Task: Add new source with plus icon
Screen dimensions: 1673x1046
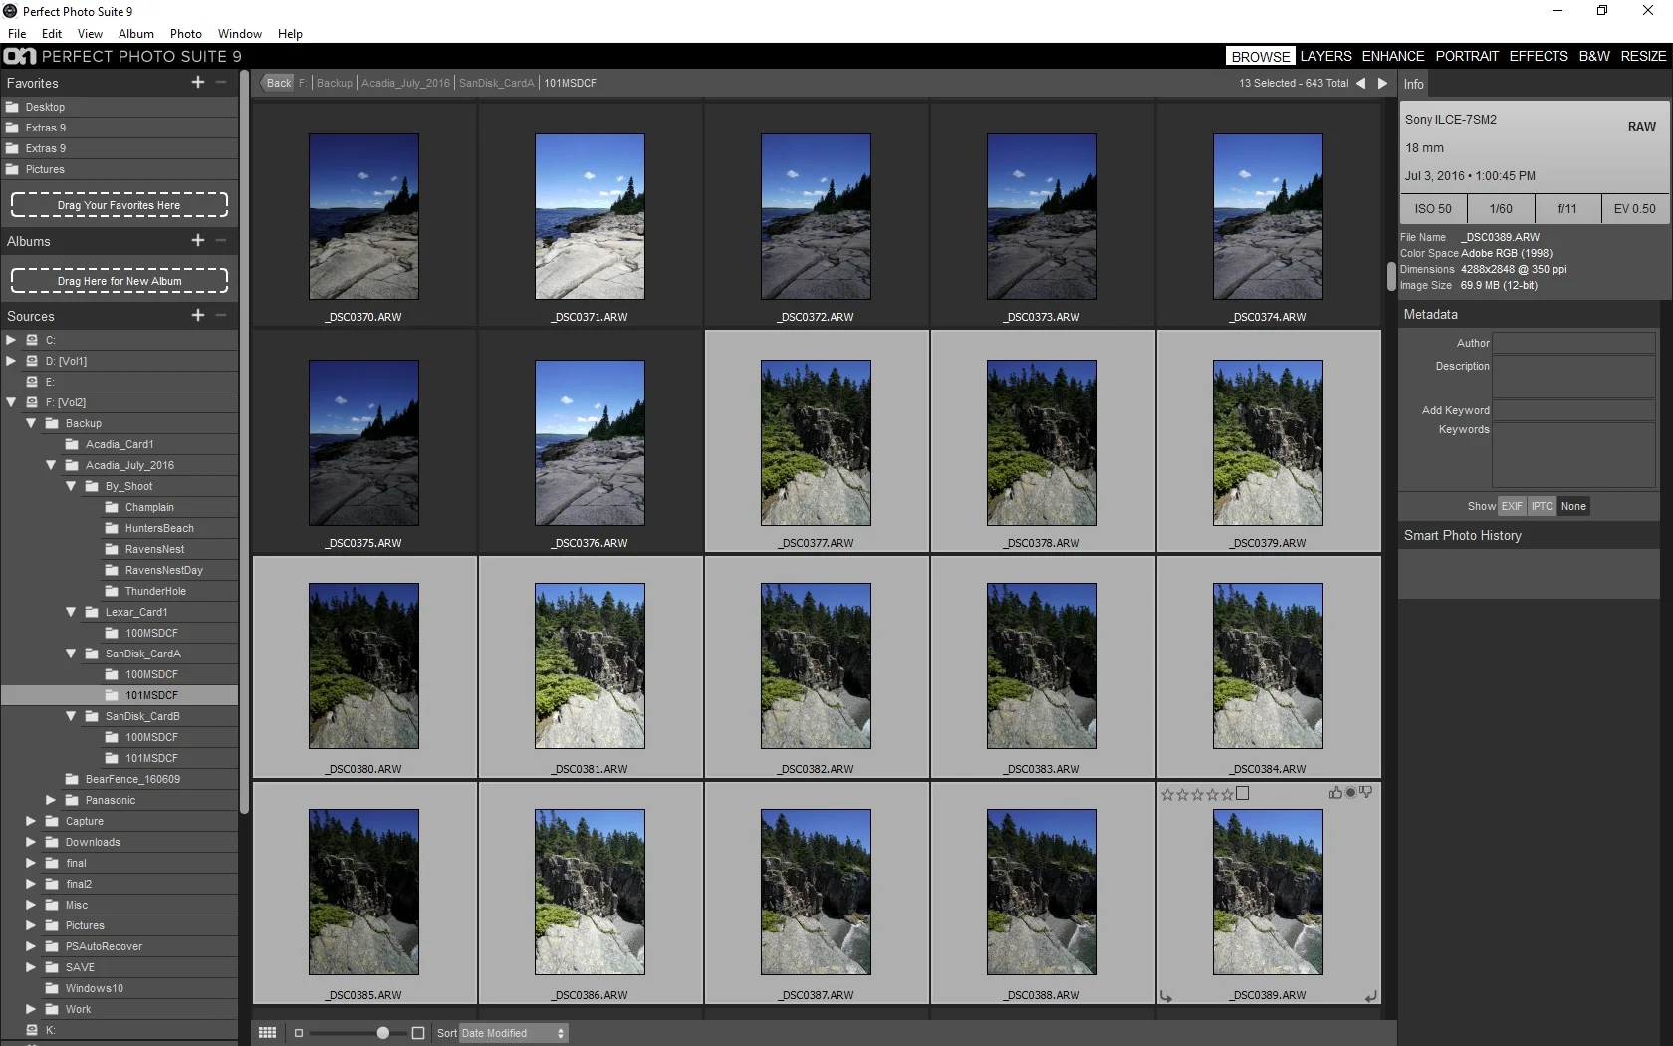Action: point(198,315)
